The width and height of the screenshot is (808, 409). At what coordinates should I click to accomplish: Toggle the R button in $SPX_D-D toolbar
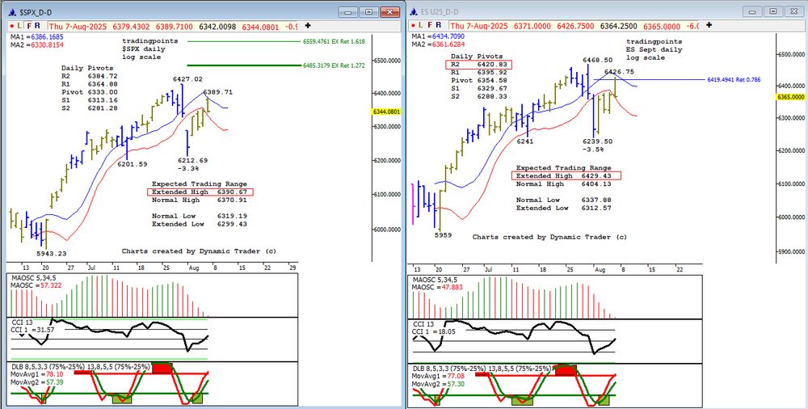pos(38,25)
